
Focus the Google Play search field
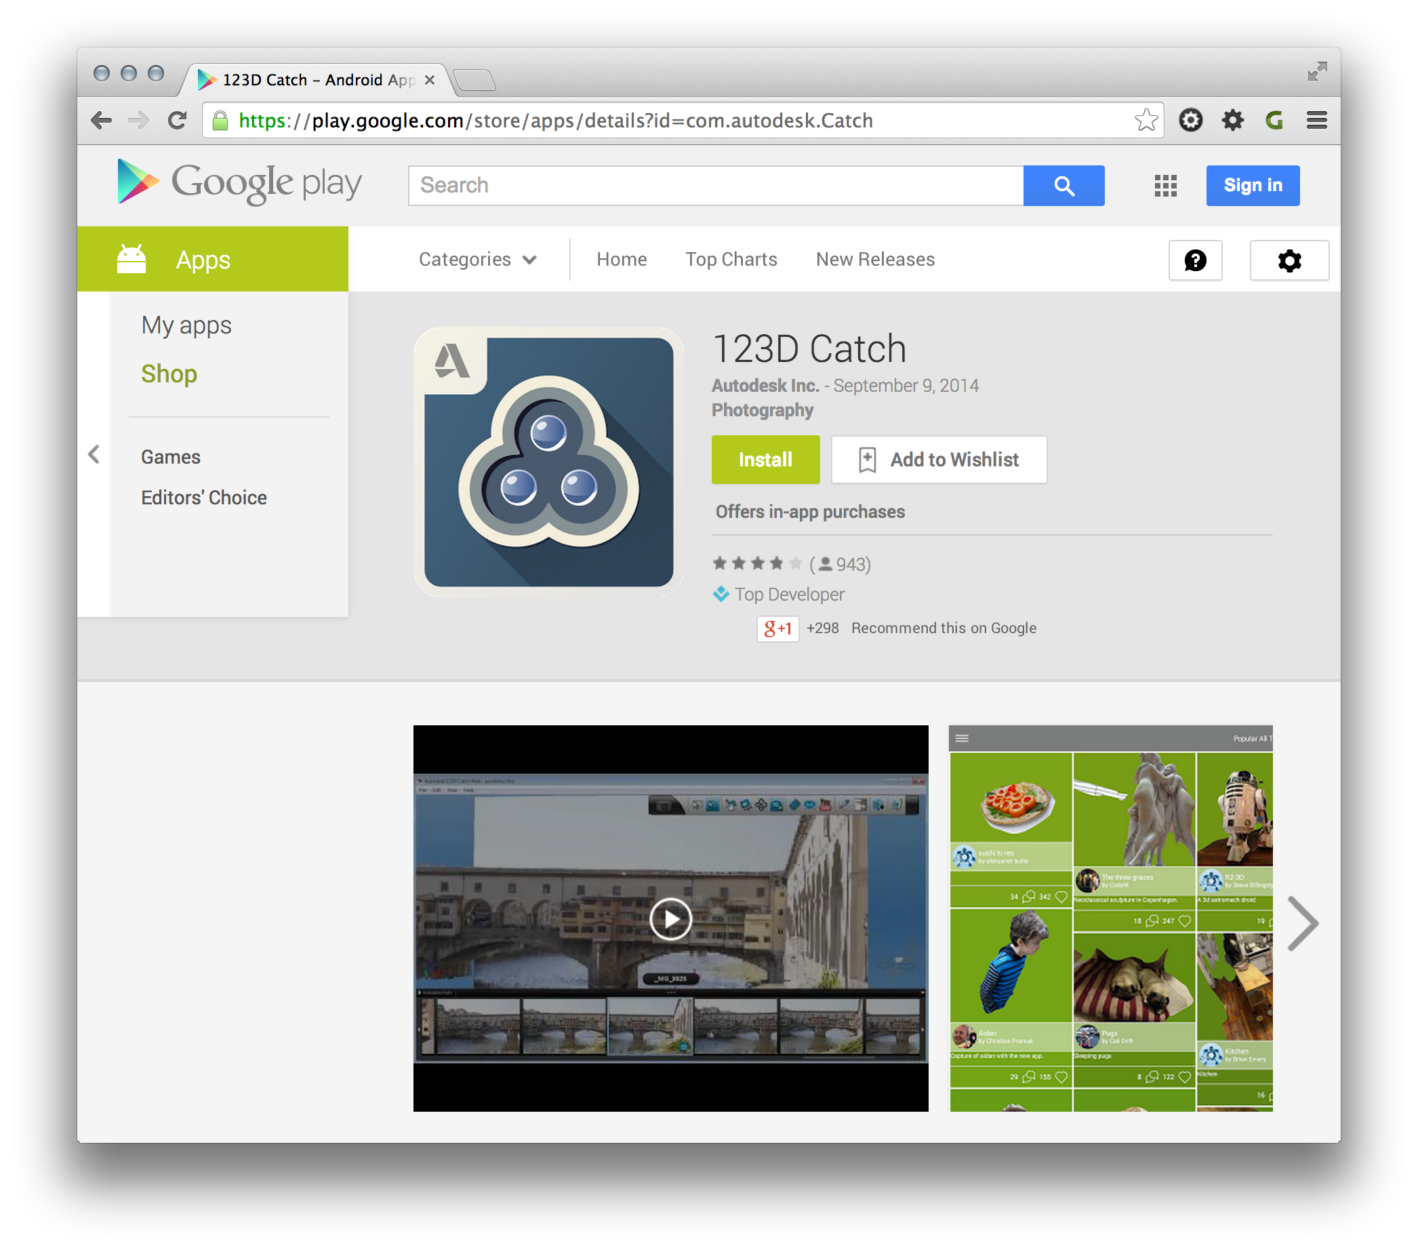coord(714,186)
